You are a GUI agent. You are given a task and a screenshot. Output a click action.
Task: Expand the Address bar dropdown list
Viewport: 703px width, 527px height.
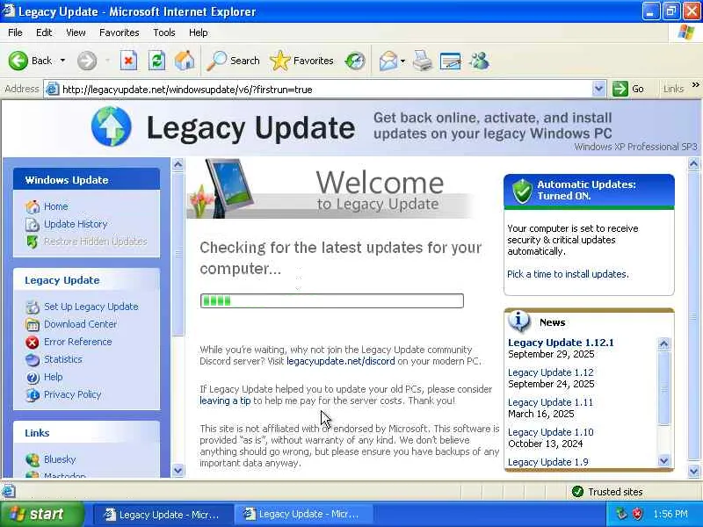tap(598, 89)
